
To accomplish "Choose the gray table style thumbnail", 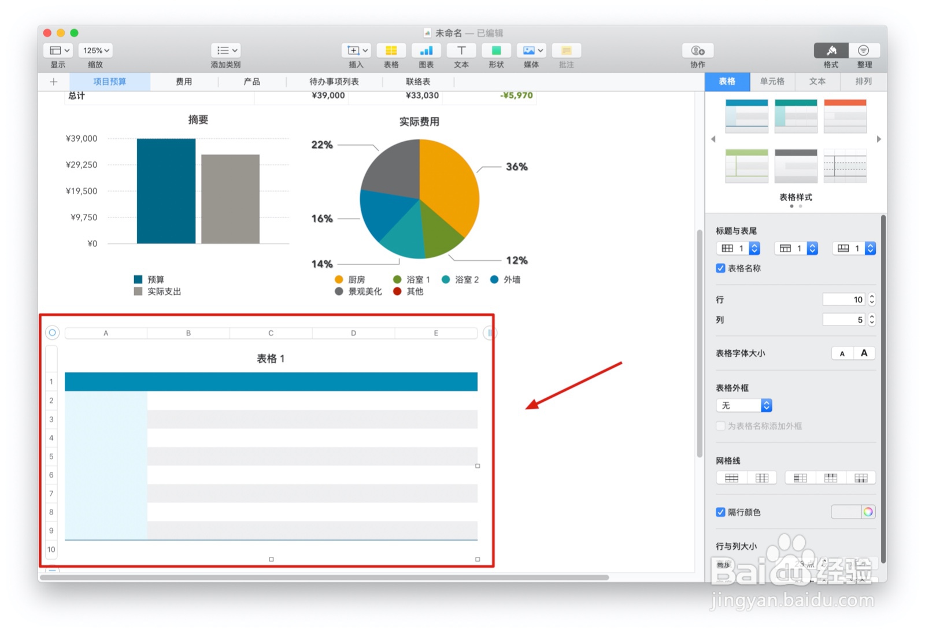I will pos(796,166).
